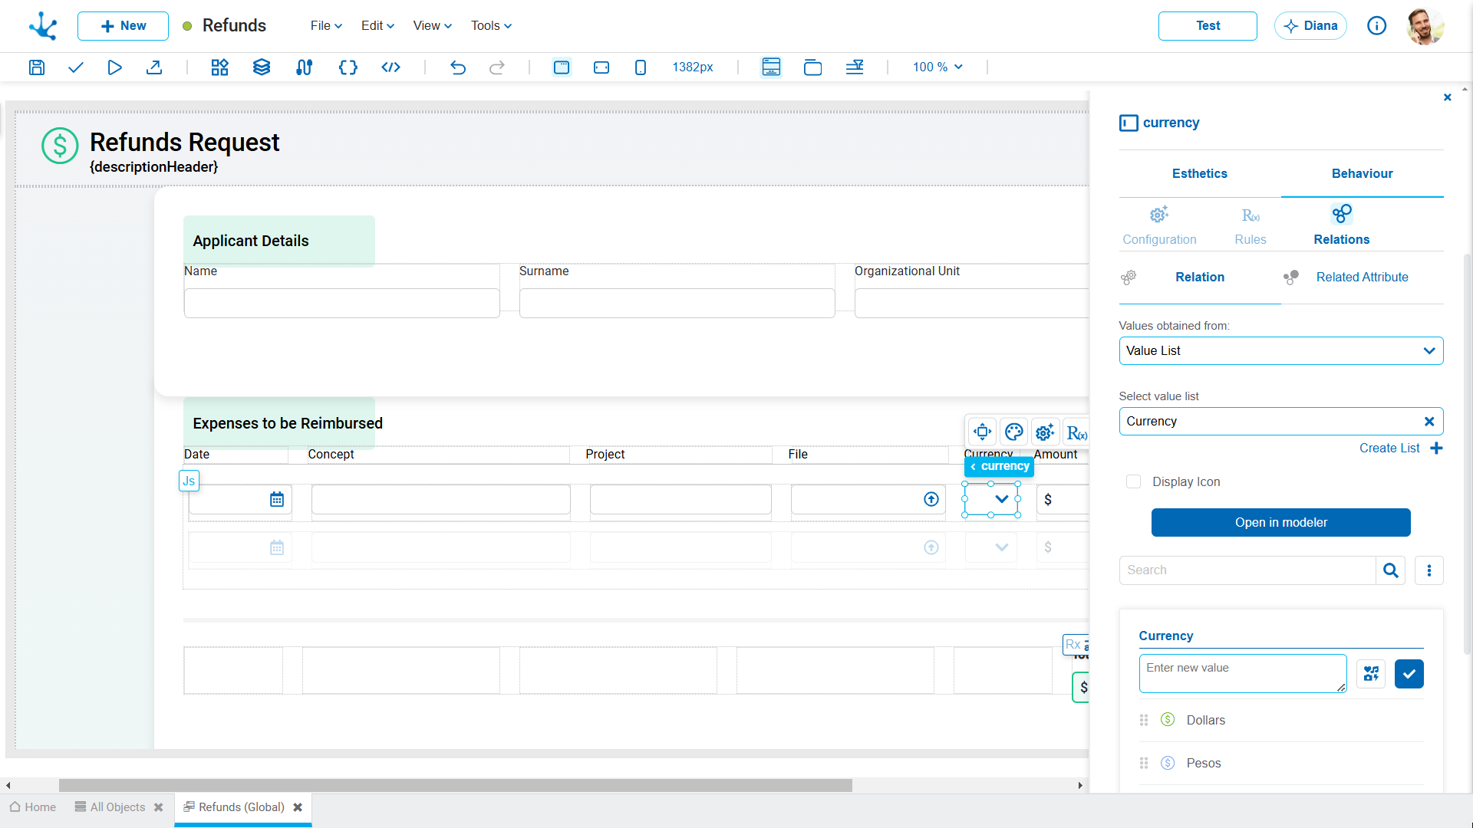Image resolution: width=1473 pixels, height=828 pixels.
Task: Open the File menu
Action: click(326, 26)
